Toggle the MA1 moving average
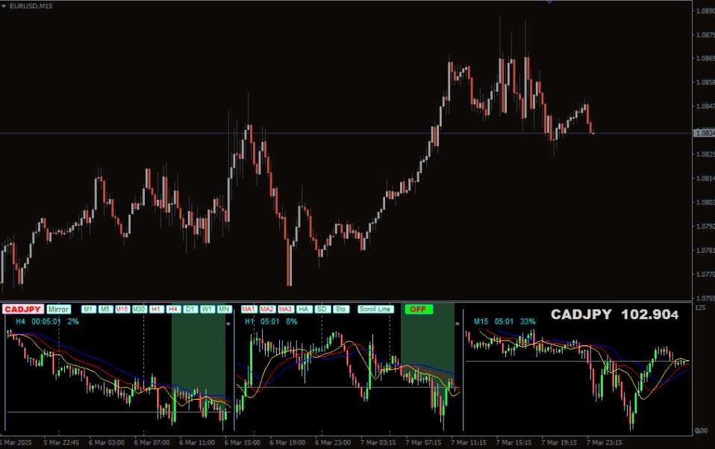The width and height of the screenshot is (715, 449). pyautogui.click(x=249, y=309)
